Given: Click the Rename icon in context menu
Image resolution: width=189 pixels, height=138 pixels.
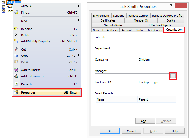Looking at the screenshot, I should (x=16, y=29).
